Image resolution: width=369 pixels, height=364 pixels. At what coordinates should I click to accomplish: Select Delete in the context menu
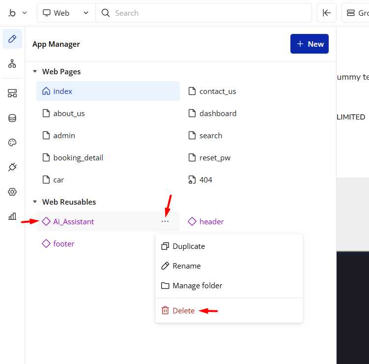point(183,311)
